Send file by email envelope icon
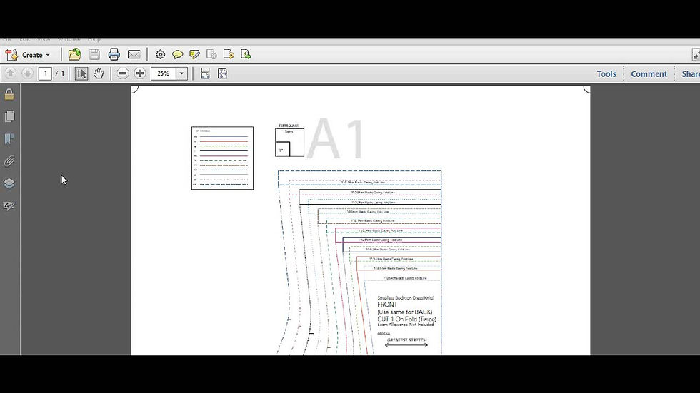Screen dimensions: 700x393 point(134,54)
